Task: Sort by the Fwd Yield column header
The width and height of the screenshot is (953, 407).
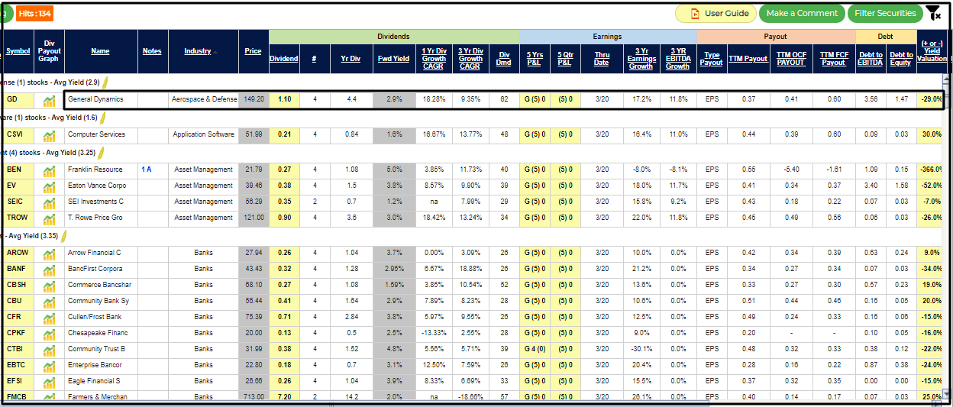Action: 393,59
